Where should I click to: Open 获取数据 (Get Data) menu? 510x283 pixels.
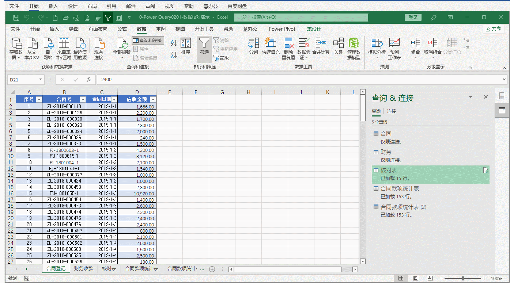click(16, 49)
